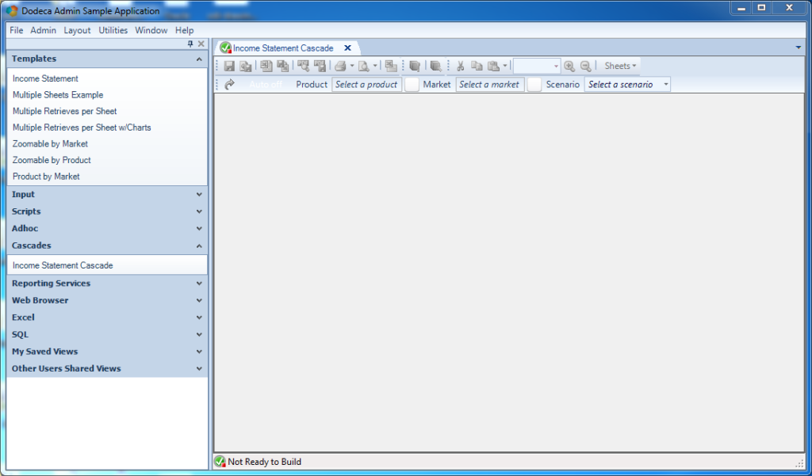The height and width of the screenshot is (476, 812).
Task: Cut the selected cells
Action: coord(460,66)
